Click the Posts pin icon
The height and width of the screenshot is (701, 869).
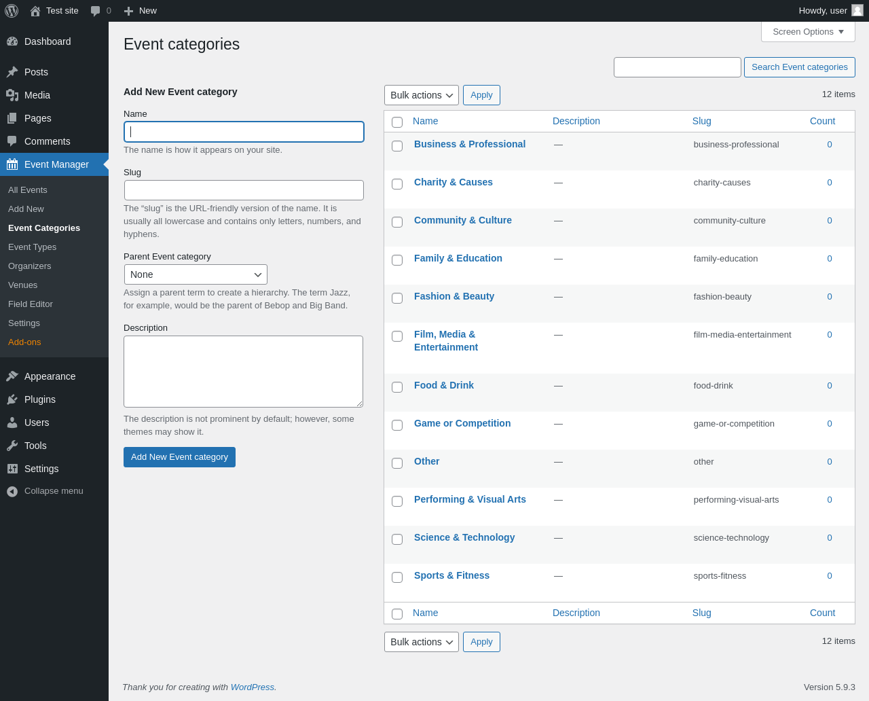(x=12, y=72)
